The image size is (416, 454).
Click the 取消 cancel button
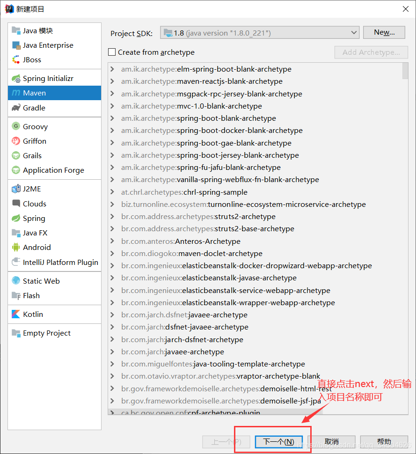tap(332, 442)
